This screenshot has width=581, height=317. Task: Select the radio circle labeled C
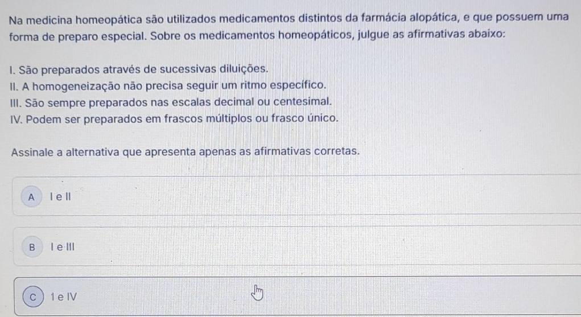tap(32, 296)
